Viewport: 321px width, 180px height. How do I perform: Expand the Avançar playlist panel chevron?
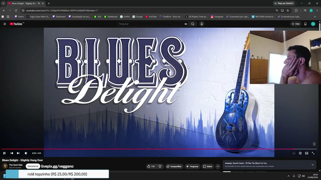(313, 165)
